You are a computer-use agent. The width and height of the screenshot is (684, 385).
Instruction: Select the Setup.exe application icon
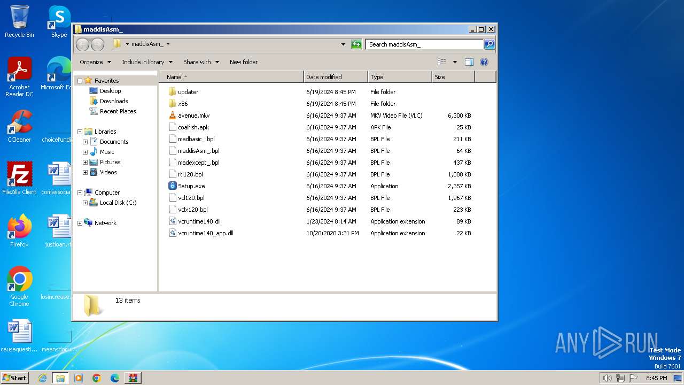(x=172, y=186)
